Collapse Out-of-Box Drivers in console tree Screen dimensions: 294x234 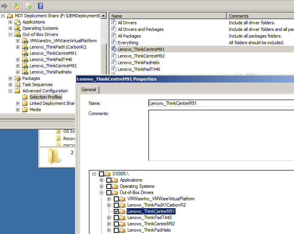[x=10, y=34]
